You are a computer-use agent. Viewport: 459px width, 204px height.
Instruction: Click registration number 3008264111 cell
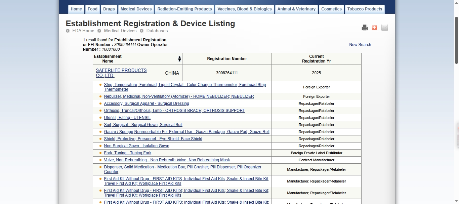pos(227,73)
